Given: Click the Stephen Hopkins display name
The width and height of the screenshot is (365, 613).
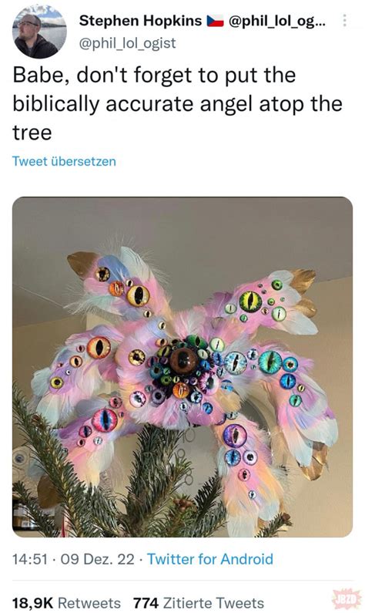Looking at the screenshot, I should [x=141, y=21].
